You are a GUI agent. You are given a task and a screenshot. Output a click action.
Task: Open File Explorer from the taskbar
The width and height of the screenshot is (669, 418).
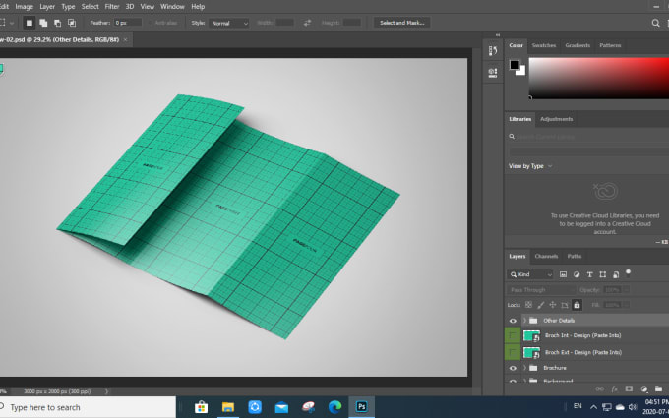(x=228, y=407)
